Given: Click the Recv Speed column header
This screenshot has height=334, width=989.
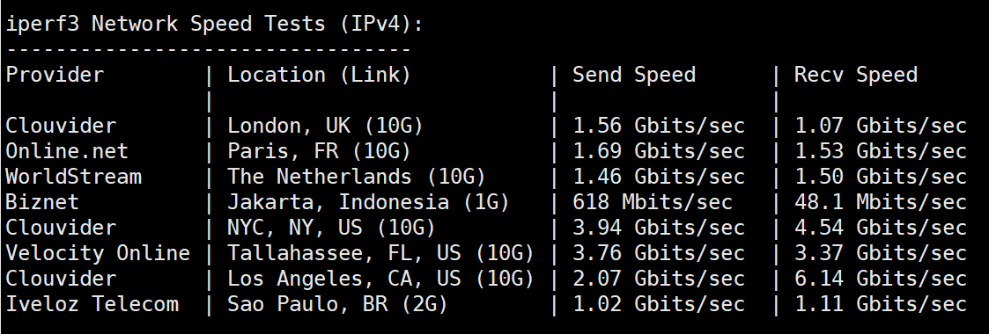Looking at the screenshot, I should coord(856,75).
